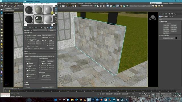This screenshot has height=102, width=182.
Task: Click the Play Animation button
Action: [x=144, y=94]
